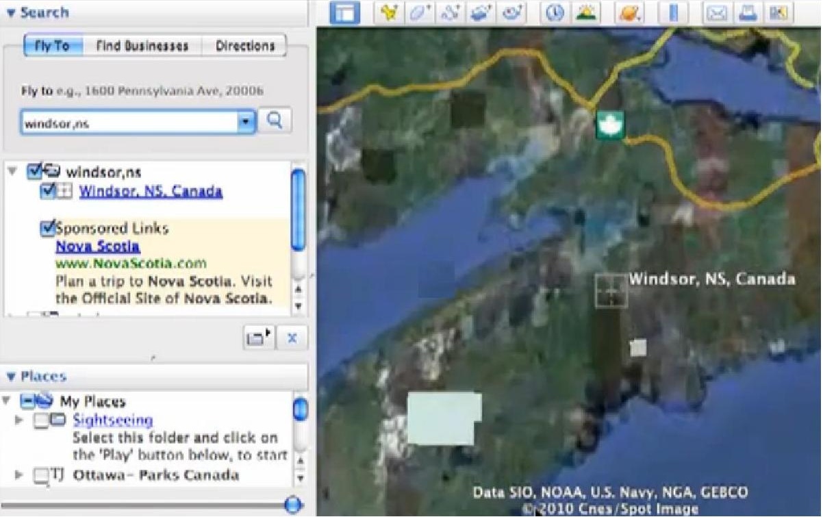
Task: Click the Sightseeing folder icon
Action: tap(59, 420)
